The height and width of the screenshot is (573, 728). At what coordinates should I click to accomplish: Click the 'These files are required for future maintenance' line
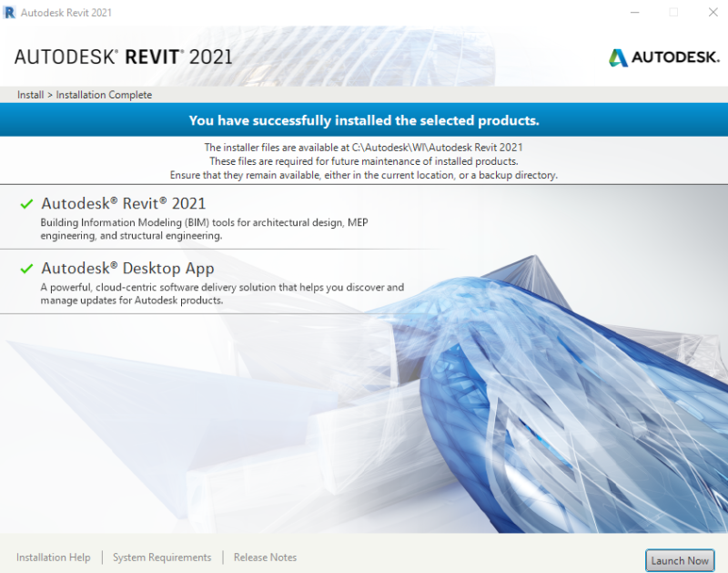click(x=364, y=161)
